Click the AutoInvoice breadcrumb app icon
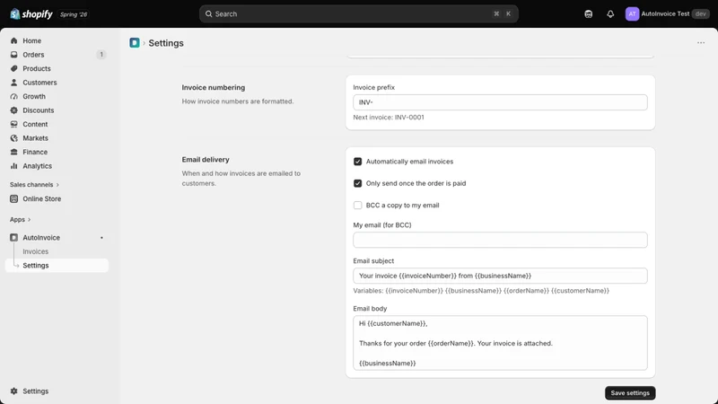This screenshot has height=404, width=718. (134, 42)
